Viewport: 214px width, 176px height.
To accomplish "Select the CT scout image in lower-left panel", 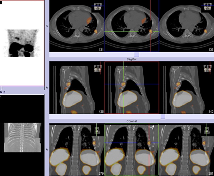I will (22, 137).
